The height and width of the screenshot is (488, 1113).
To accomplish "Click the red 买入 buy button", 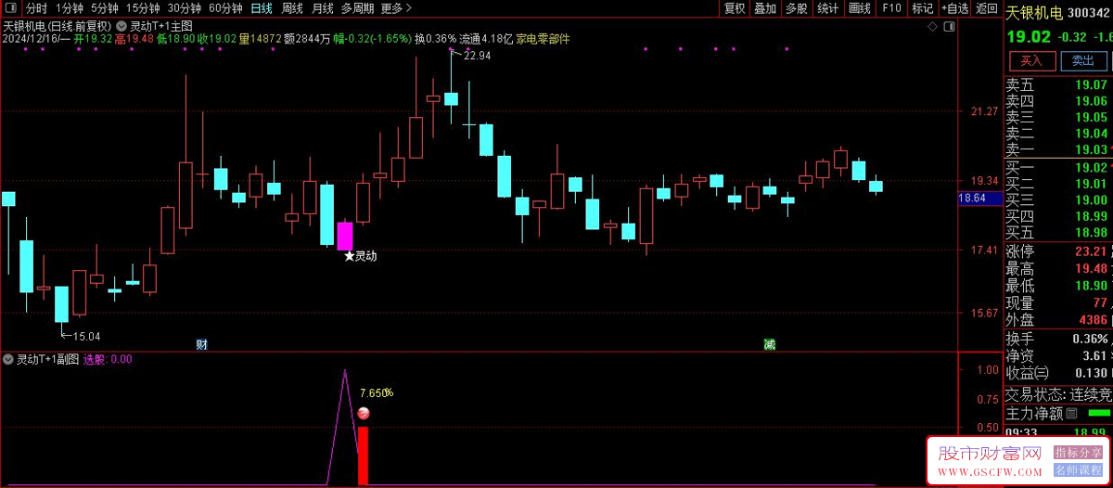I will (x=1032, y=61).
